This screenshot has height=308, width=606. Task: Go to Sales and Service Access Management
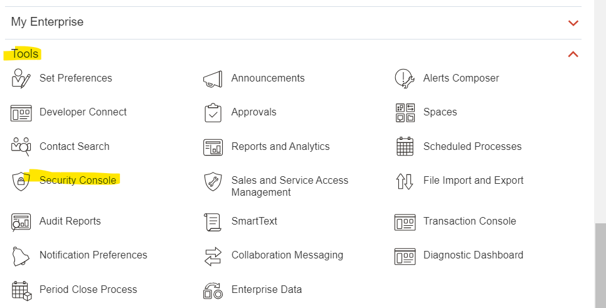click(x=289, y=186)
